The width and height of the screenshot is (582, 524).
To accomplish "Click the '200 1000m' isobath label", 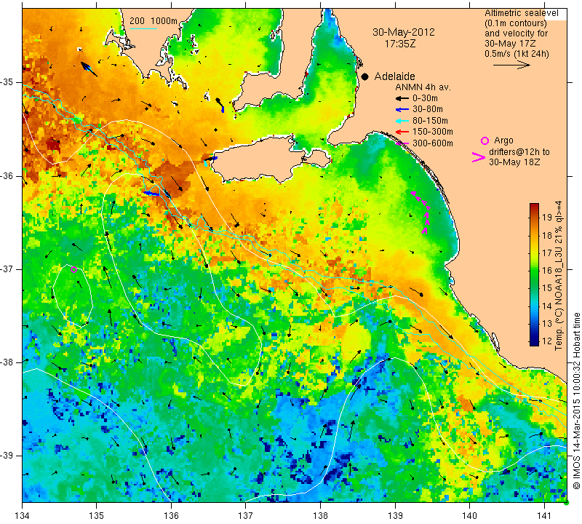I will [x=154, y=21].
